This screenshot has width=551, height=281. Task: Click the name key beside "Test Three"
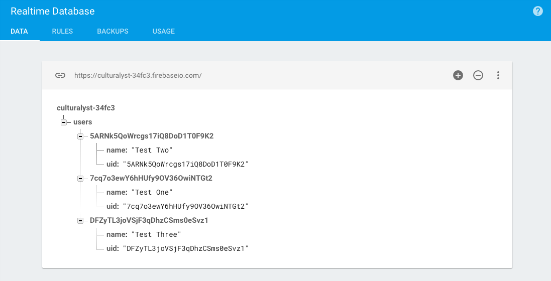coord(117,234)
